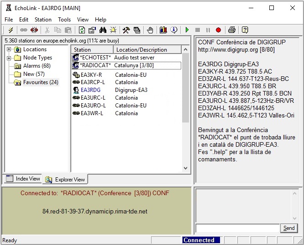This screenshot has width=304, height=245.
Task: Click station list scrollbar up arrow
Action: coord(185,49)
